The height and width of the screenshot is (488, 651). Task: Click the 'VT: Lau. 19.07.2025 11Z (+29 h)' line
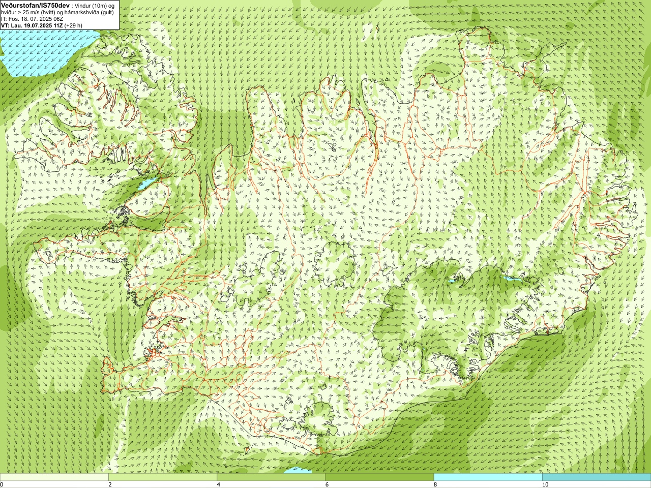coord(42,25)
